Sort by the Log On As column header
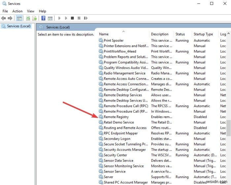This screenshot has height=185, width=231. coord(223,34)
